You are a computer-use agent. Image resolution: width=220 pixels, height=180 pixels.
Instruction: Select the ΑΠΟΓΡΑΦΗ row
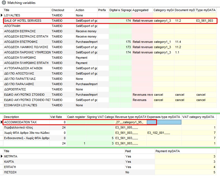(110, 26)
